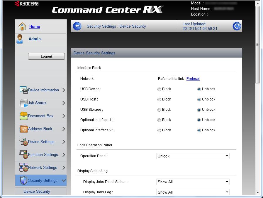This screenshot has height=198, width=263.
Task: Expand the Device Settings chevron
Action: click(x=64, y=142)
